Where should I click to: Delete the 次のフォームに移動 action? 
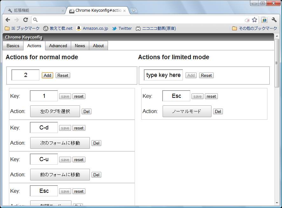point(97,143)
